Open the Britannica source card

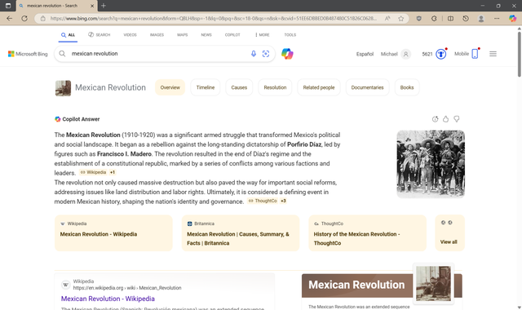[241, 232]
